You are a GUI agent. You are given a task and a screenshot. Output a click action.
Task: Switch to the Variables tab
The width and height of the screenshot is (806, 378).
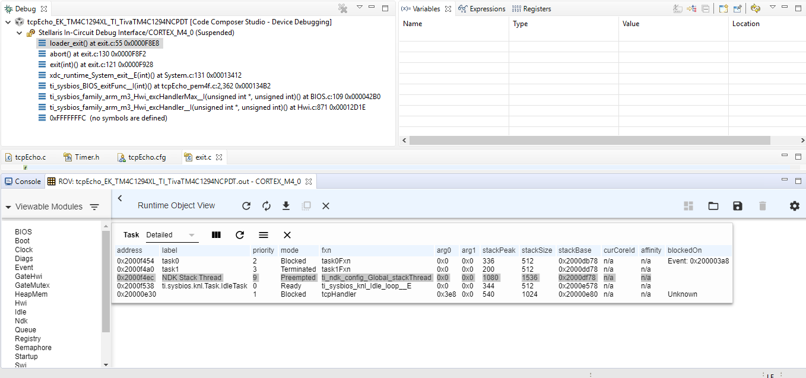click(426, 9)
